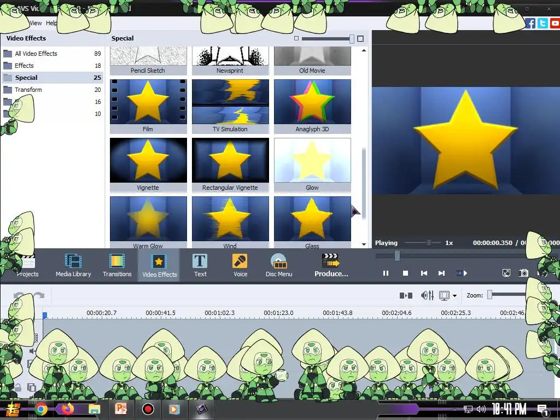Screen dimensions: 560x420
Task: Open the Twitter link icon
Action: pos(542,24)
